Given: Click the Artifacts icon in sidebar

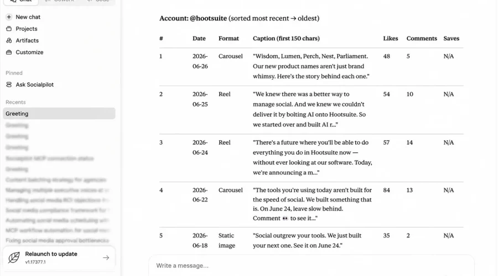Looking at the screenshot, I should point(9,40).
